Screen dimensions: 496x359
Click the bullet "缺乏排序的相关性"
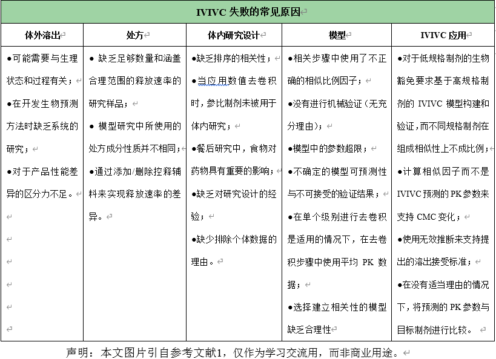233,59
